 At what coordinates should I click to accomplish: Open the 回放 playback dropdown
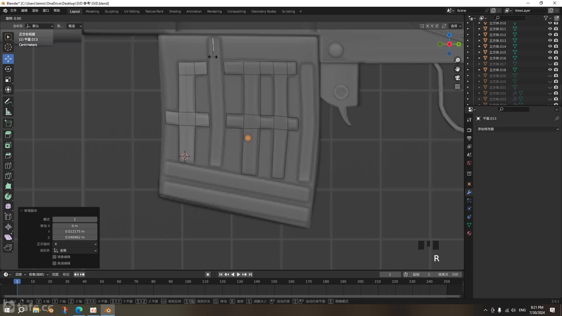pyautogui.click(x=20, y=274)
